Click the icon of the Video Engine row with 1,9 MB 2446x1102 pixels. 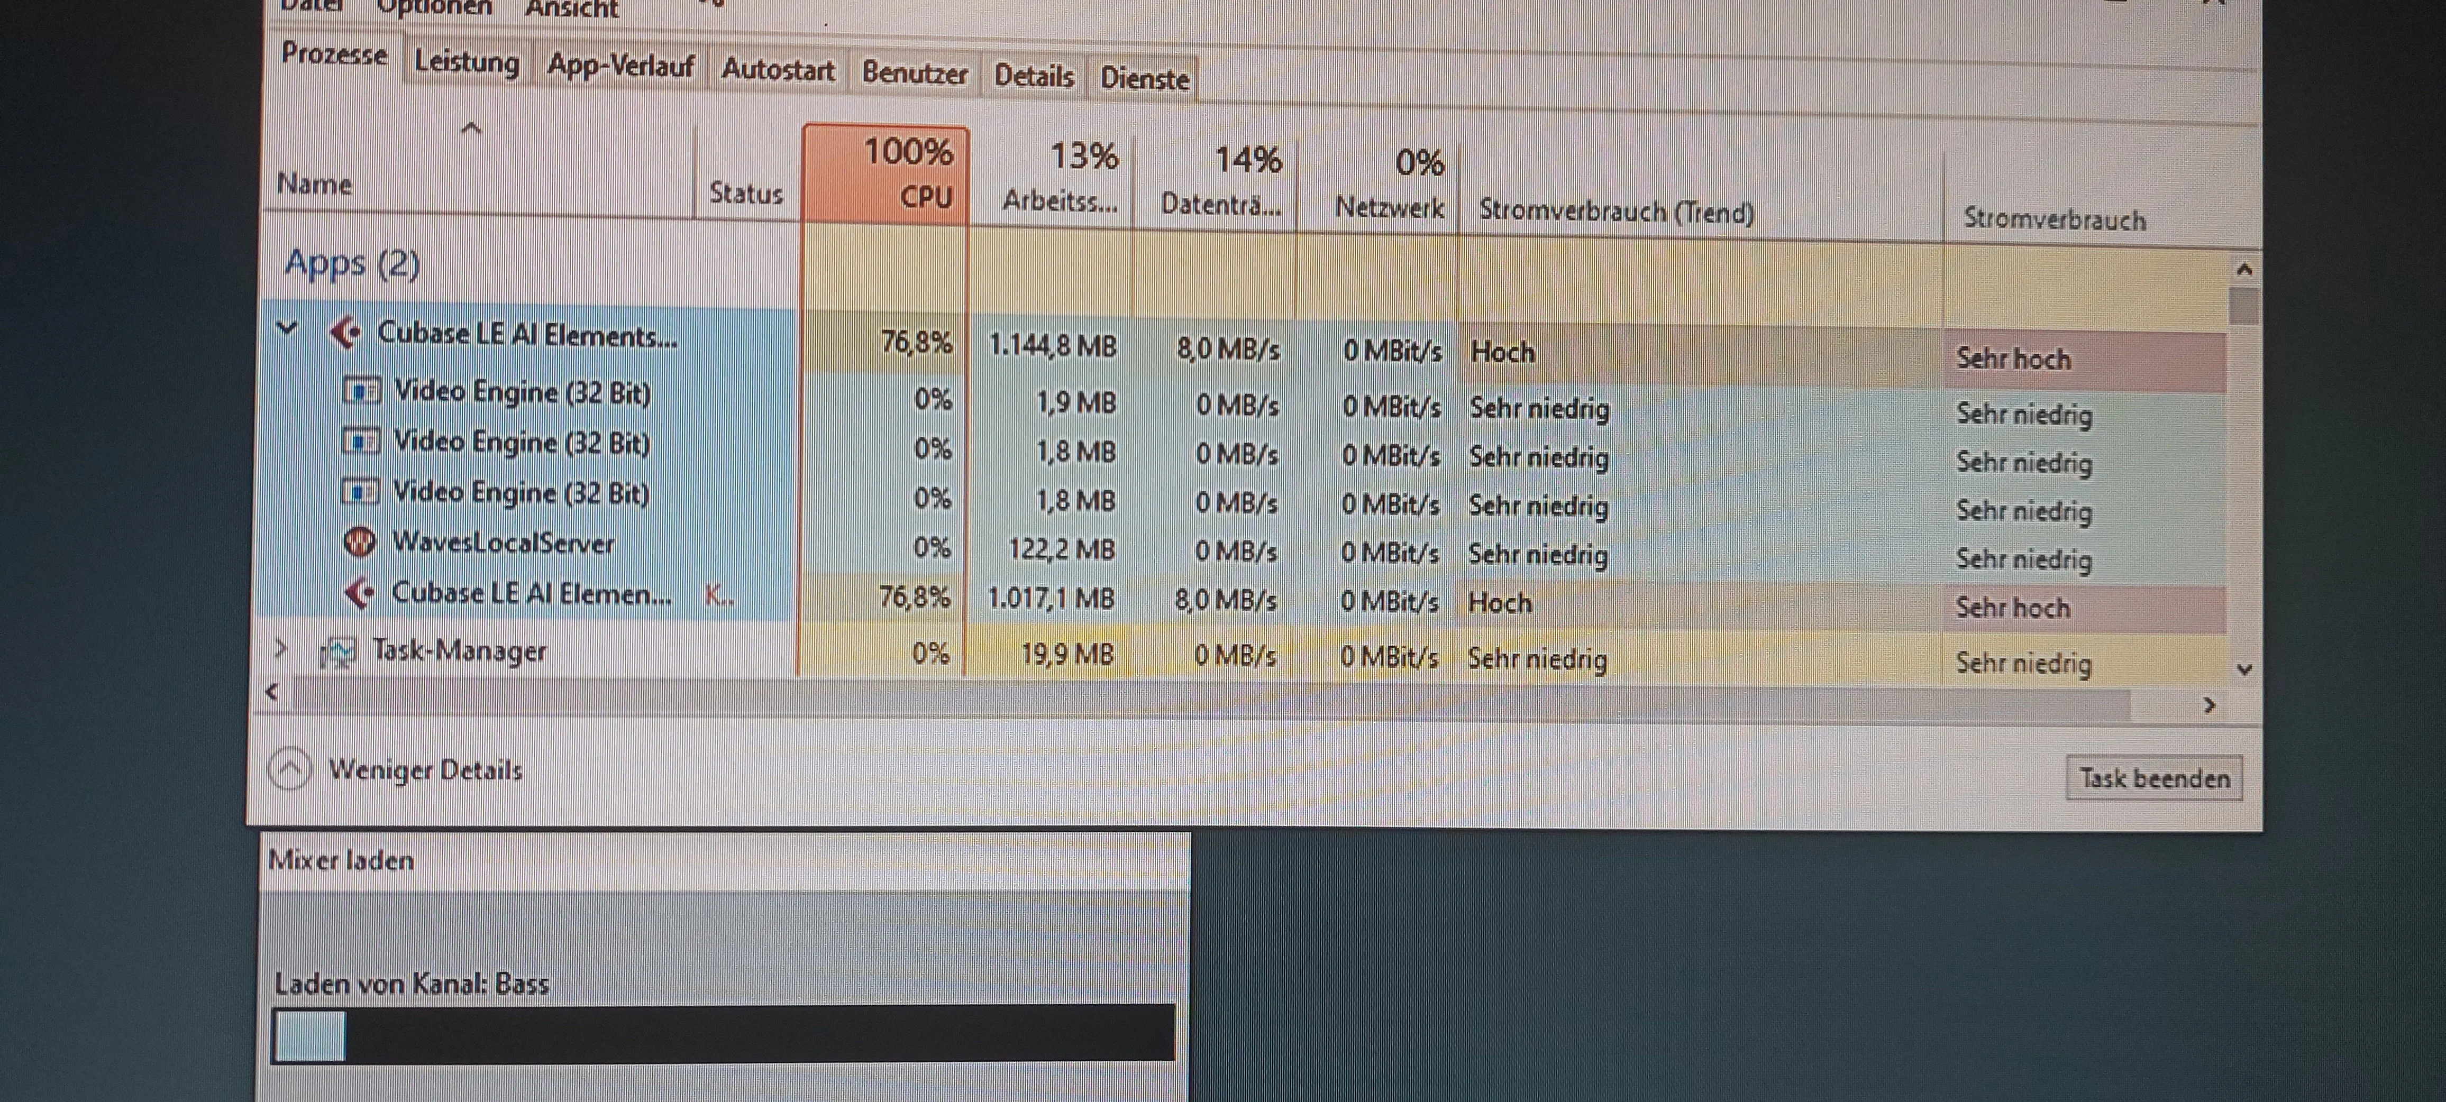coord(362,390)
